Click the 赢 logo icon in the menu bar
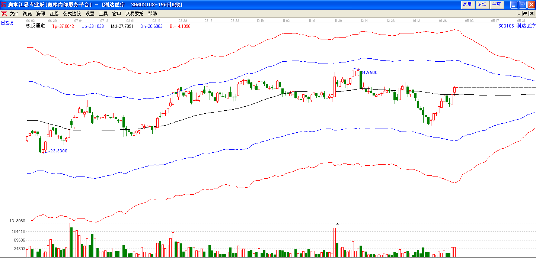 [x=4, y=14]
